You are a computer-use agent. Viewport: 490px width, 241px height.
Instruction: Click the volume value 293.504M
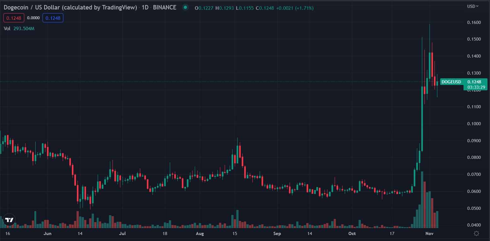coord(24,29)
